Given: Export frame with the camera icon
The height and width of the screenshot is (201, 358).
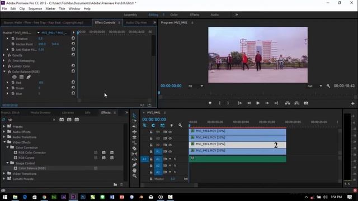Looking at the screenshot, I should tap(306, 103).
